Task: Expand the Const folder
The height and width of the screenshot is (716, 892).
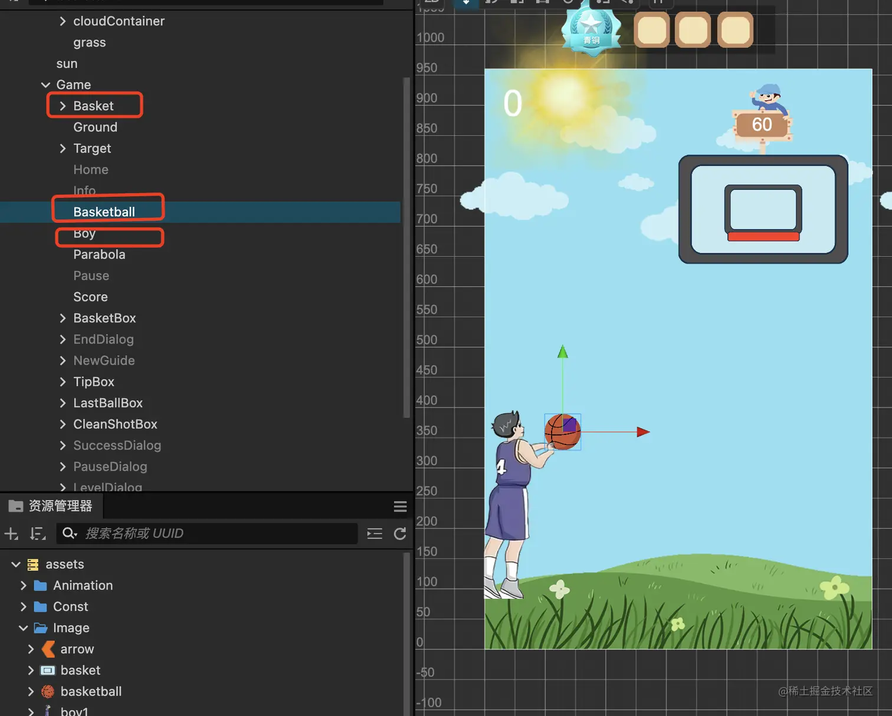Action: [x=24, y=607]
